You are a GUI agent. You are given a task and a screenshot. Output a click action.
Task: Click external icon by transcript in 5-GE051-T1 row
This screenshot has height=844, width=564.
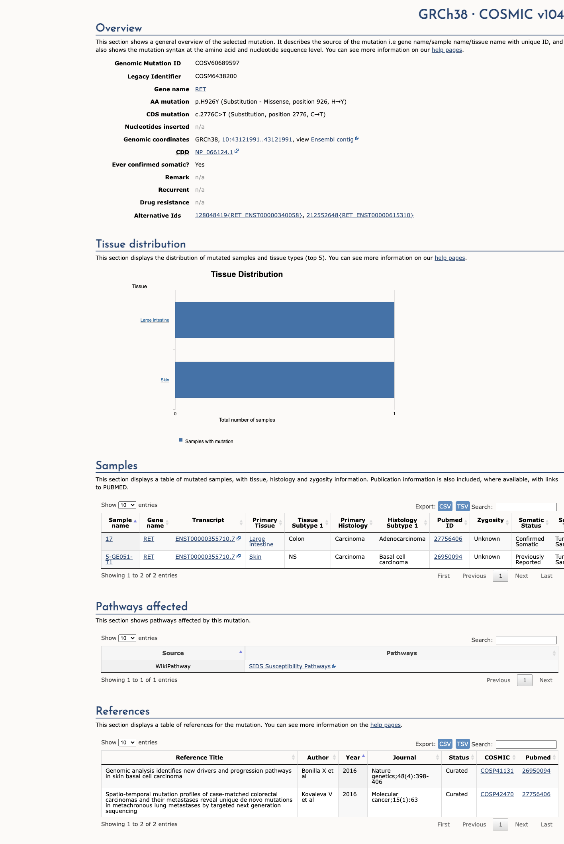click(x=239, y=556)
